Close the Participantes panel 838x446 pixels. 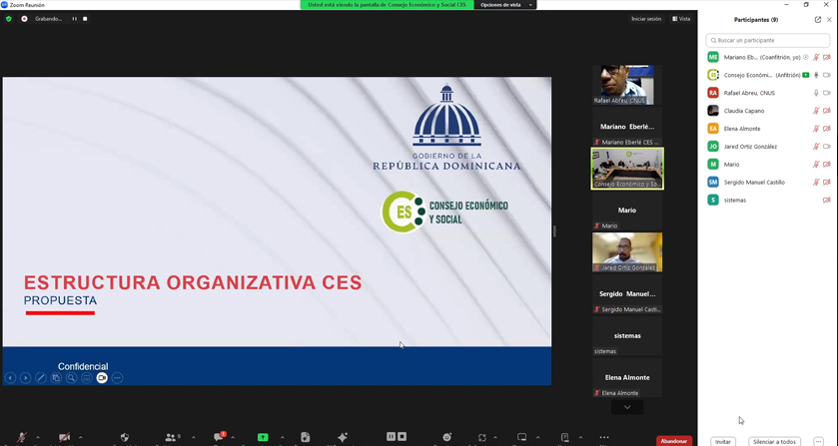pos(829,20)
